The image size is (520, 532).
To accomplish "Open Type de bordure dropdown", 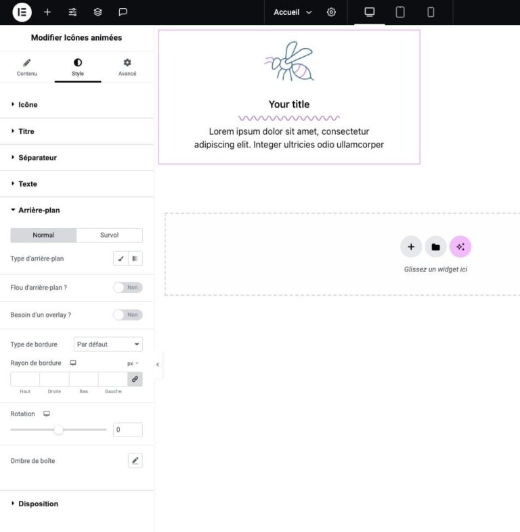I will click(108, 345).
